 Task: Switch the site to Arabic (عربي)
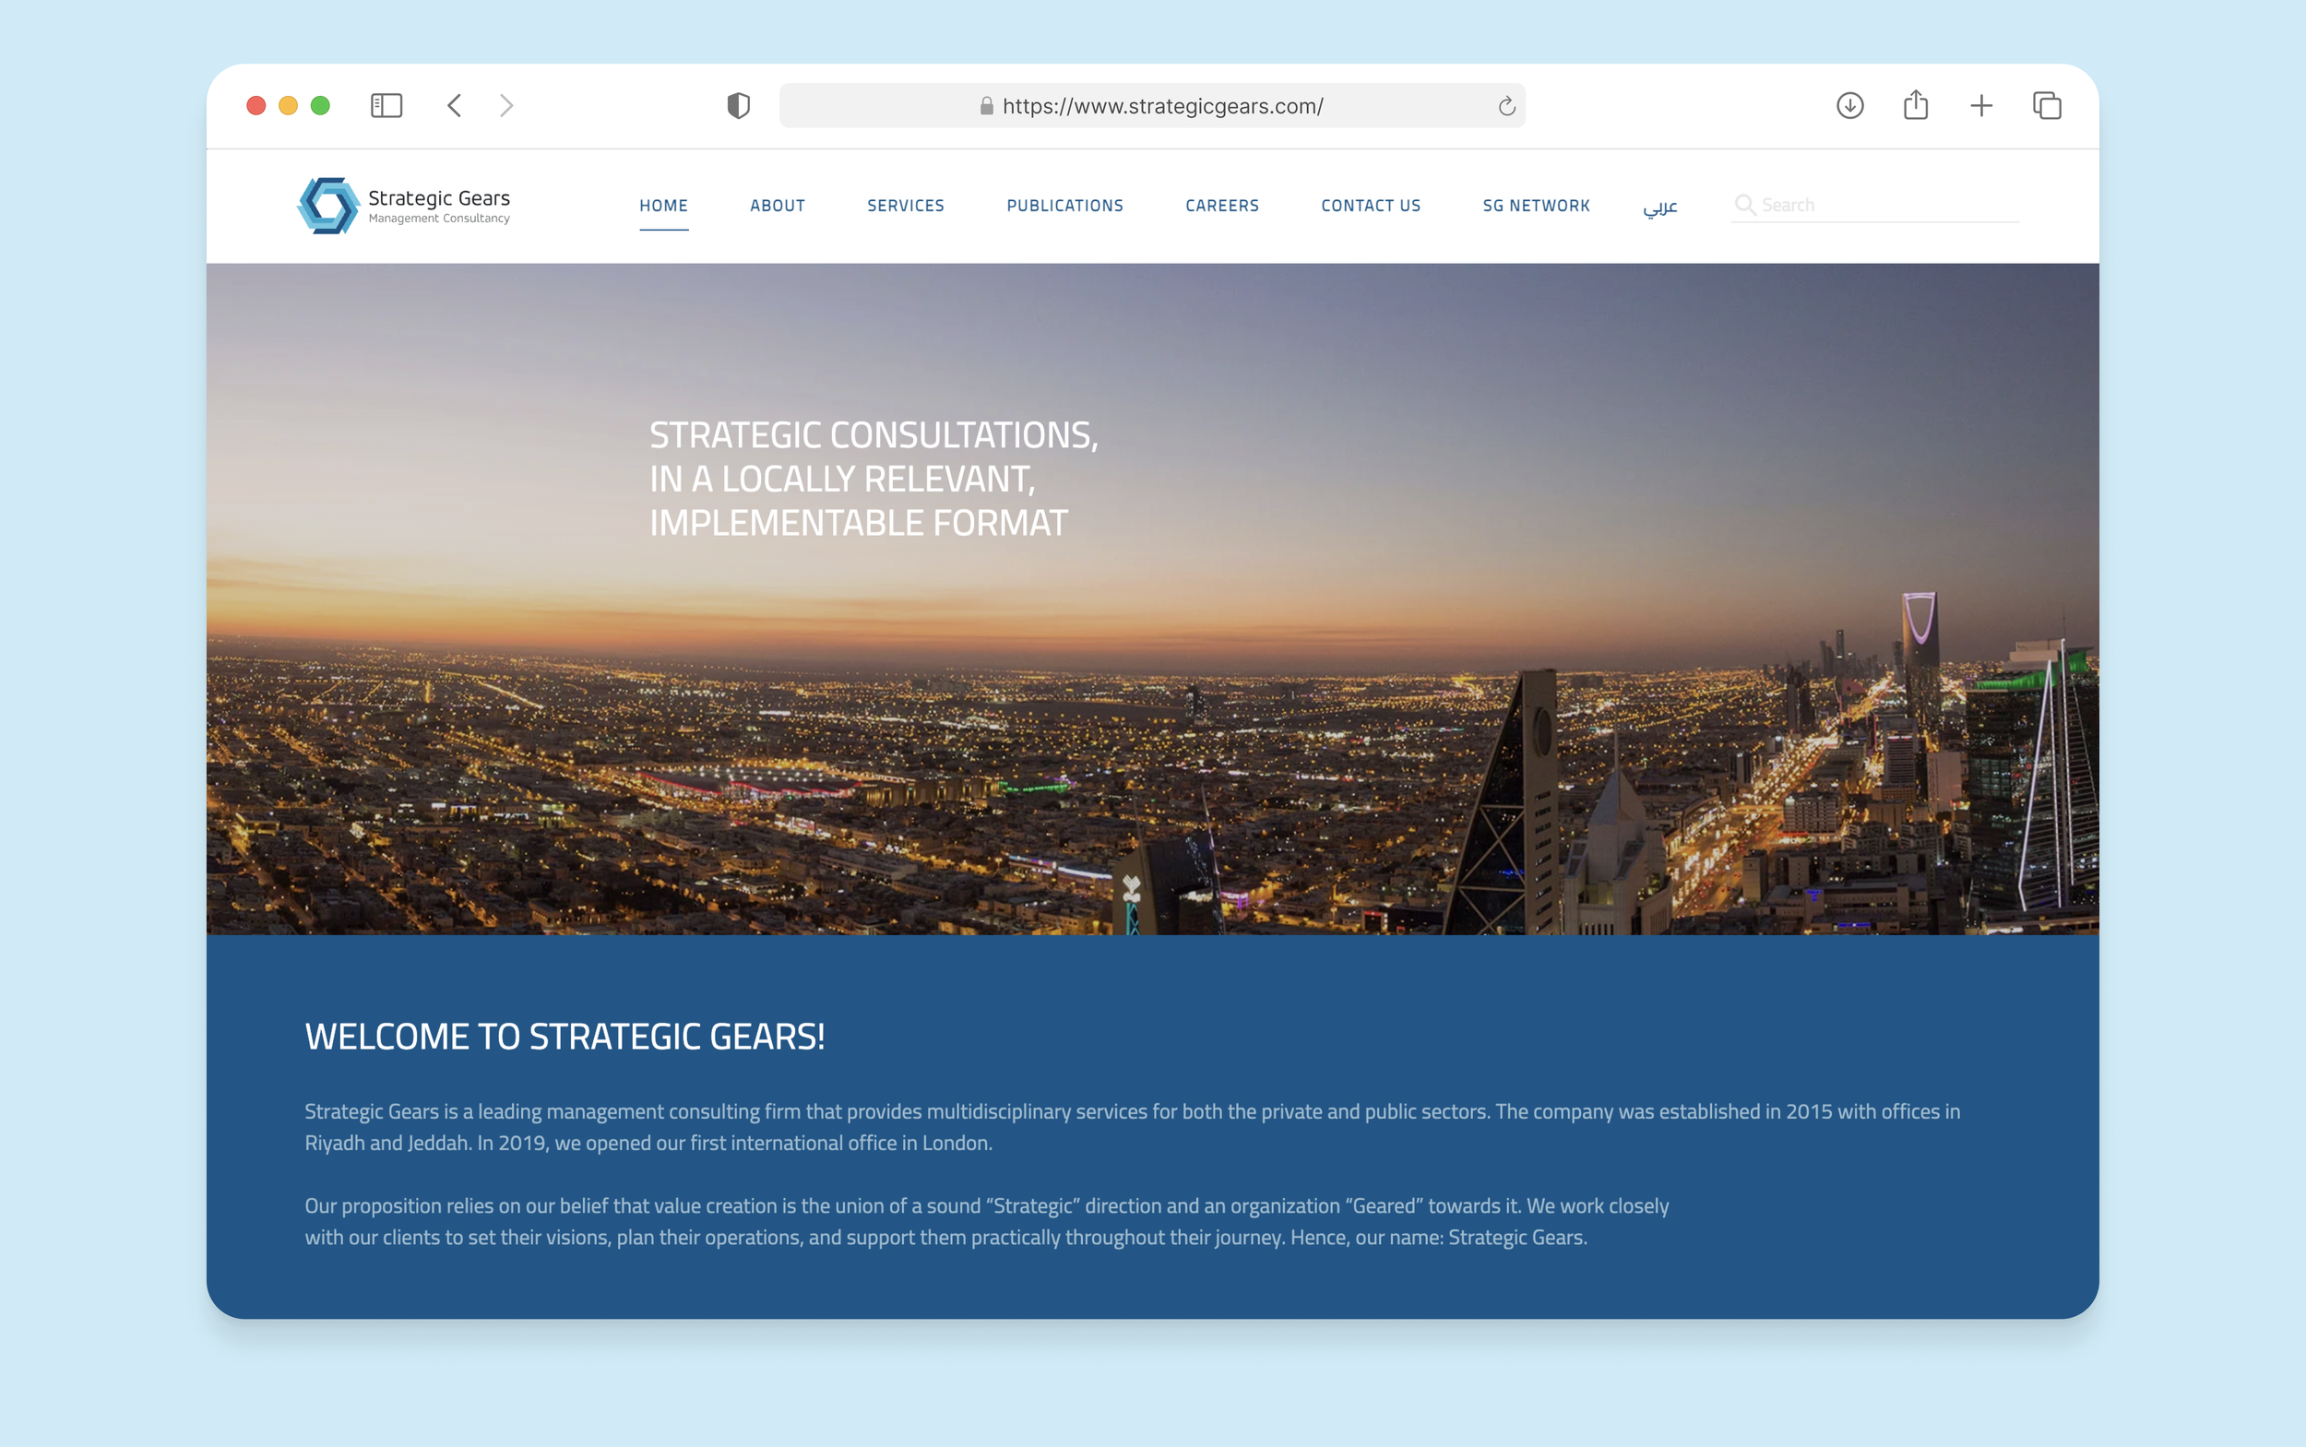(x=1660, y=207)
